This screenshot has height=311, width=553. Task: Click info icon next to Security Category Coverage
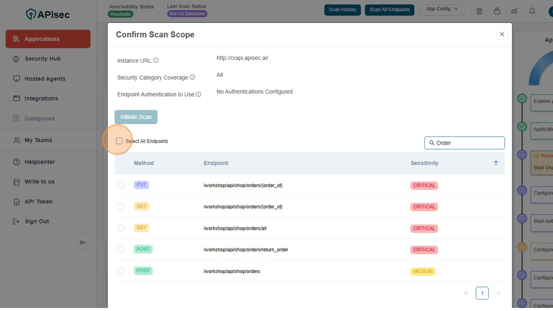(x=193, y=77)
